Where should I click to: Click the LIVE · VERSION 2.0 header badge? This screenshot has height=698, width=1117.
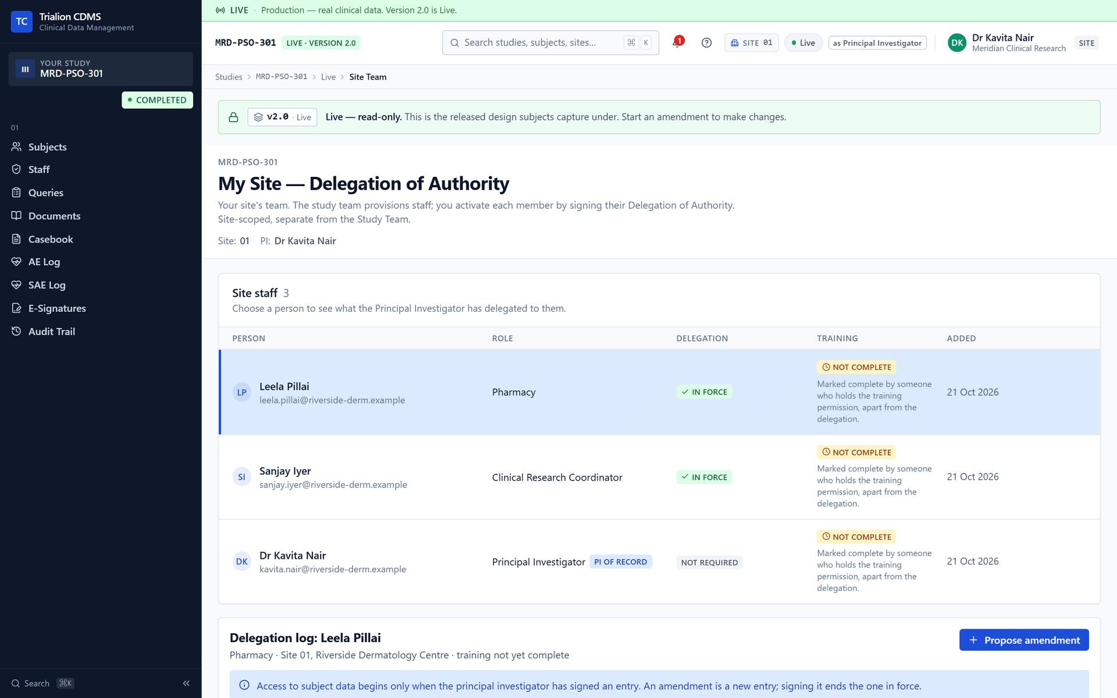[321, 43]
